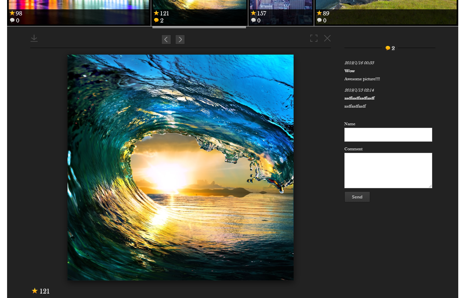Click the comment bubble on first thumbnail
The width and height of the screenshot is (465, 298).
(x=12, y=20)
